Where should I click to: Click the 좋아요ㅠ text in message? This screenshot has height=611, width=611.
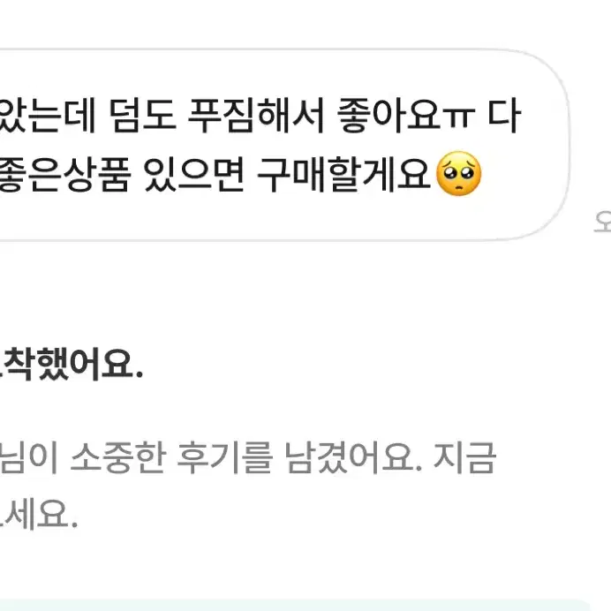click(x=405, y=116)
